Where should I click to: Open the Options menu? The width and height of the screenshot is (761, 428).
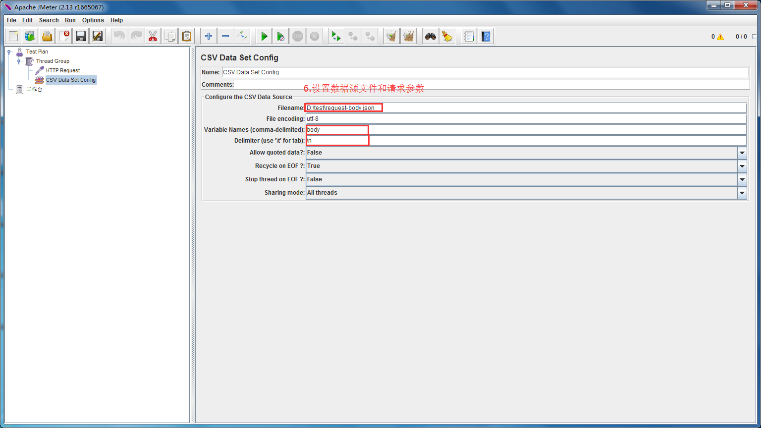click(93, 20)
